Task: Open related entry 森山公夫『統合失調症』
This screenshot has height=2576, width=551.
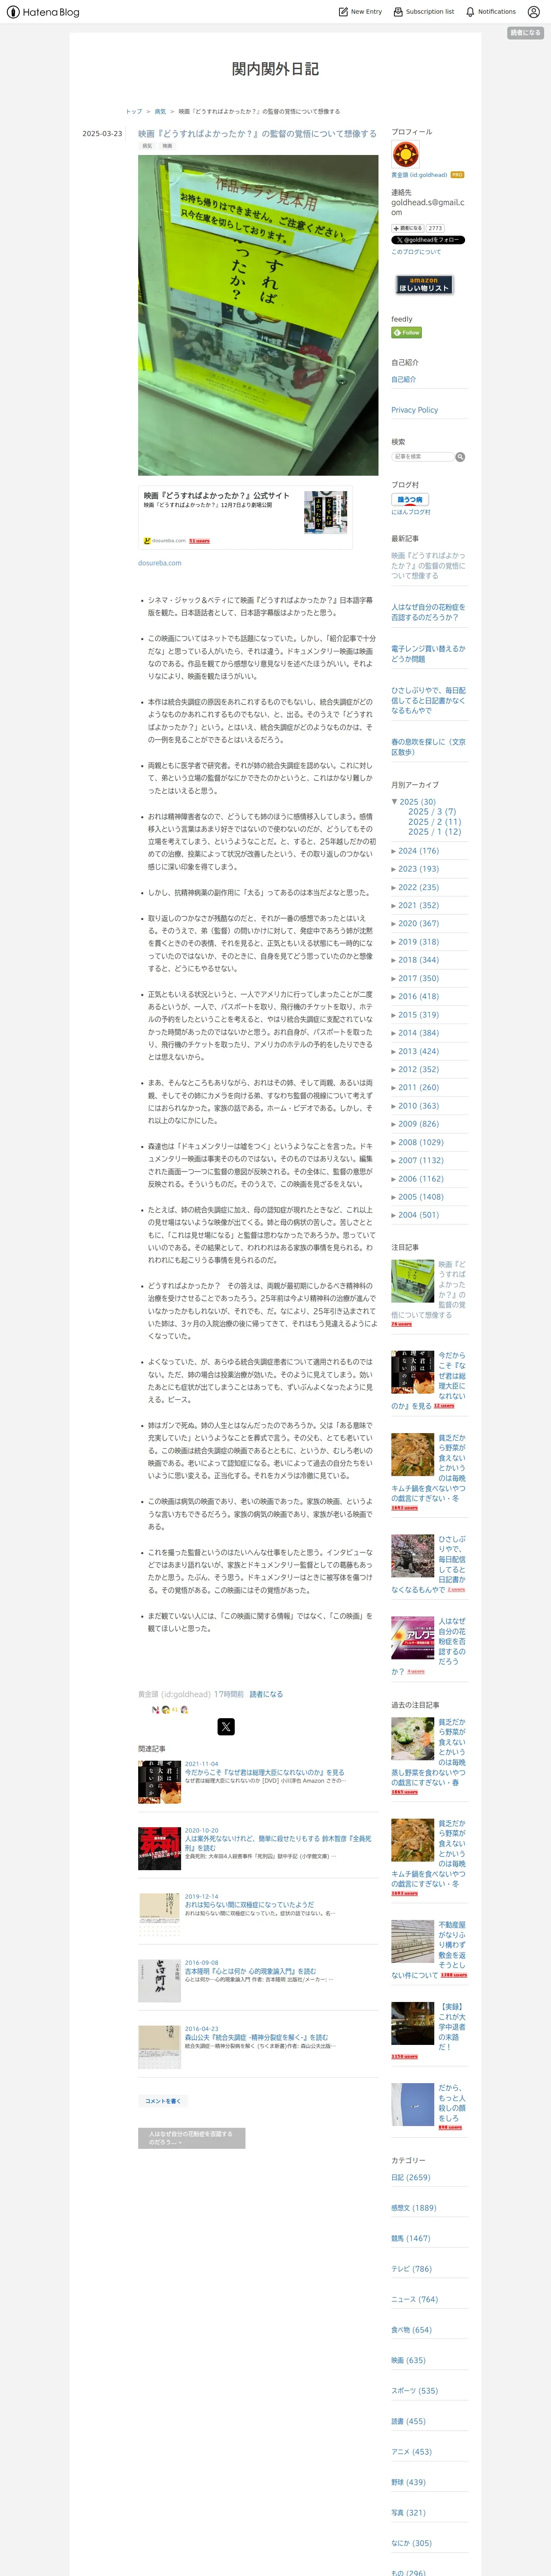Action: 256,2037
